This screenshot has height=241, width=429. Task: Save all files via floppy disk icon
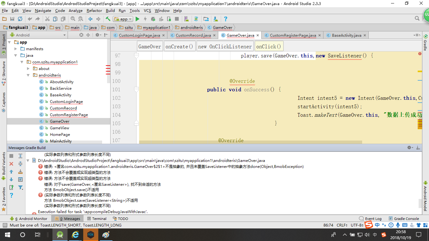tap(12, 19)
